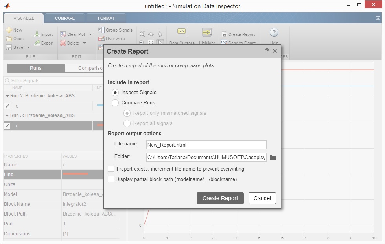
Task: Click the red line color in Line property
Action: pyautogui.click(x=76, y=174)
